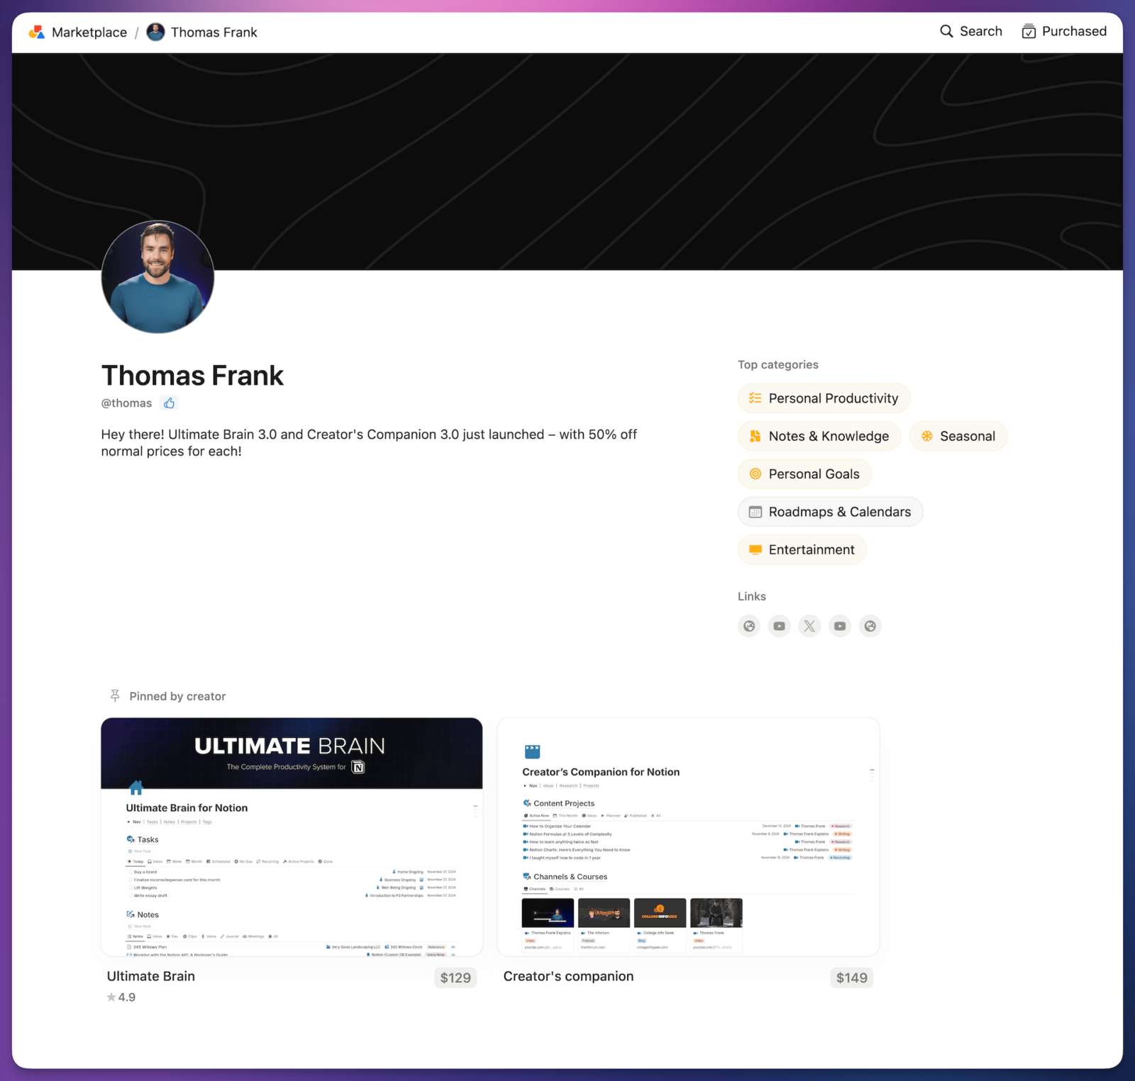1135x1081 pixels.
Task: Open the second YouTube channel link
Action: [x=840, y=626]
